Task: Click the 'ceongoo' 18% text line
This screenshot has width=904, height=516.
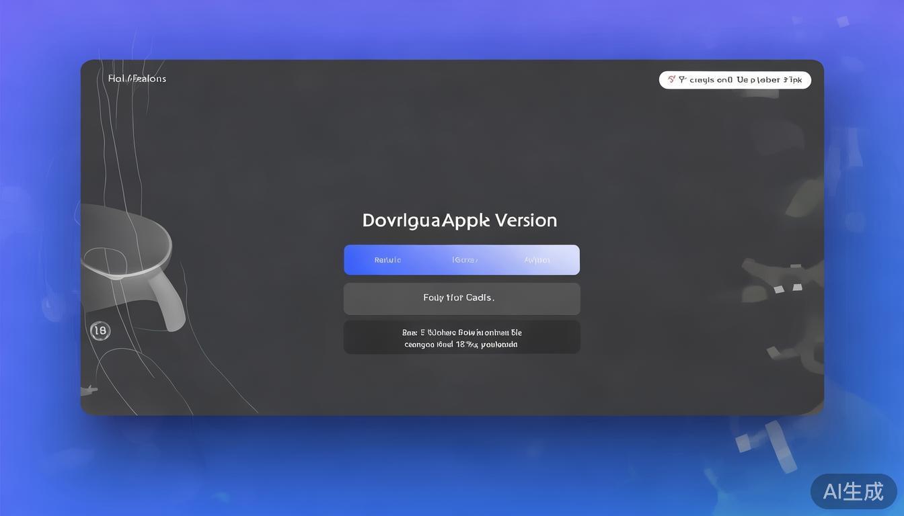Action: coord(461,345)
